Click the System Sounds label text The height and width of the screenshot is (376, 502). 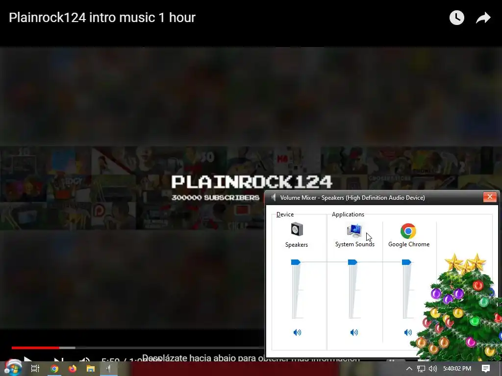(x=355, y=244)
